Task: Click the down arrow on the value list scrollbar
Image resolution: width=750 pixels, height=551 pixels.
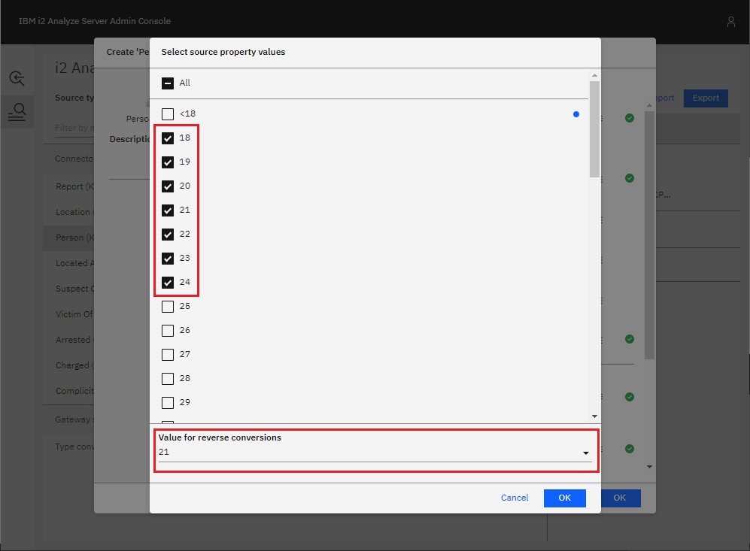Action: pos(594,416)
